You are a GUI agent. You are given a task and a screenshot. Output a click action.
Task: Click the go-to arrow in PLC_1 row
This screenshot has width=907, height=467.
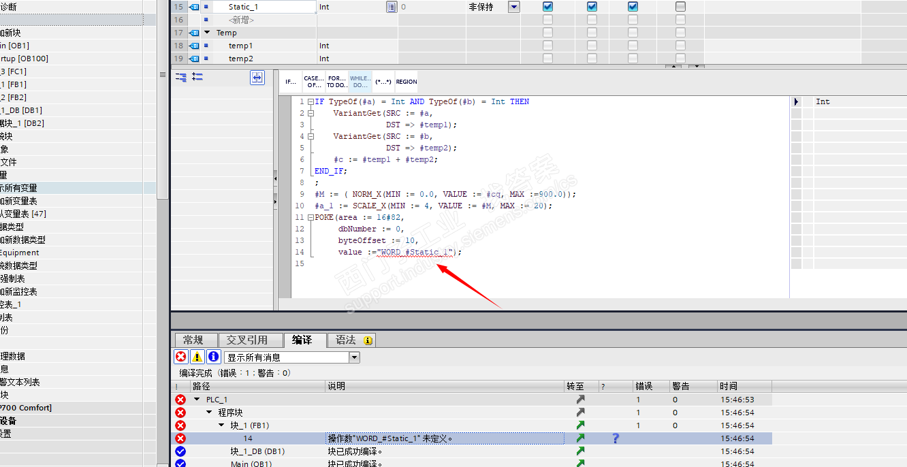(580, 400)
